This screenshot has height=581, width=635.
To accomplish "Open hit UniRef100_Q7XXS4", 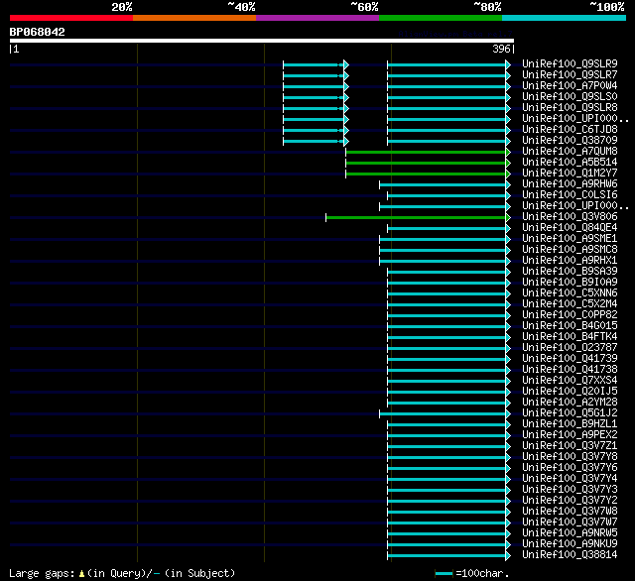I will [570, 381].
